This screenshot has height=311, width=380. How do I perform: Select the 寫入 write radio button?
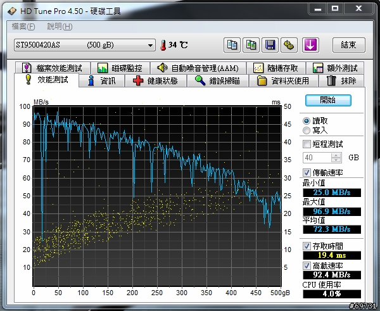307,130
